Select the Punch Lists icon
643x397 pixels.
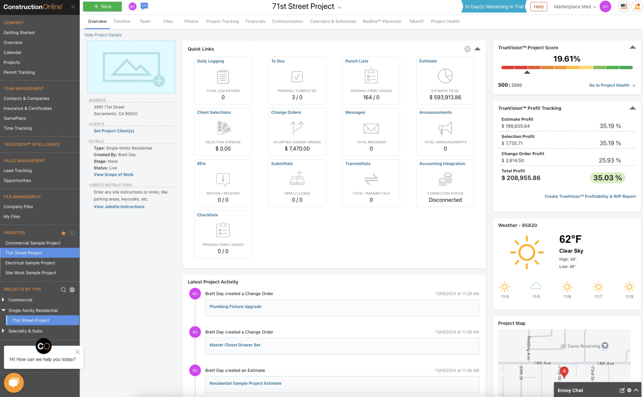click(x=371, y=76)
